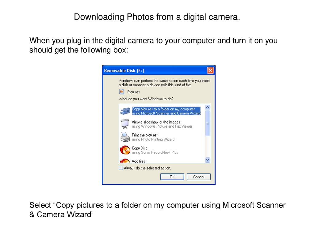Click the Add files disc icon
The image size is (314, 235).
click(x=125, y=161)
